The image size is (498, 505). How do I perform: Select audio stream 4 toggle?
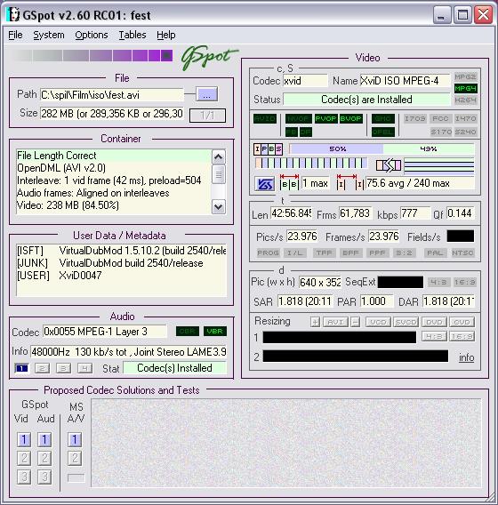tap(84, 368)
